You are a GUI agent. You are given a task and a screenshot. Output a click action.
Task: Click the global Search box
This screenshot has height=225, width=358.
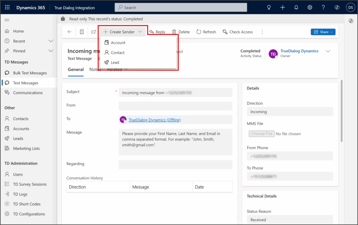181,8
